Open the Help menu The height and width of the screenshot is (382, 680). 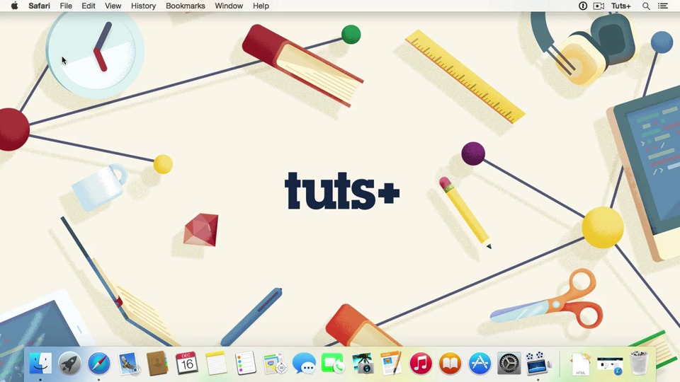point(261,6)
